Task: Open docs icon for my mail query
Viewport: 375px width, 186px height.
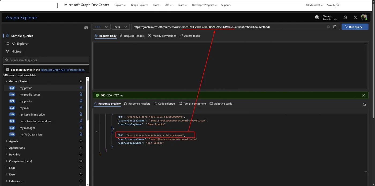Action: 81,108
